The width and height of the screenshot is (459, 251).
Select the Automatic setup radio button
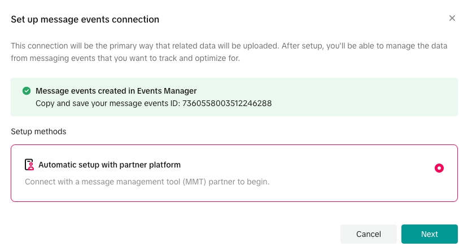[439, 168]
